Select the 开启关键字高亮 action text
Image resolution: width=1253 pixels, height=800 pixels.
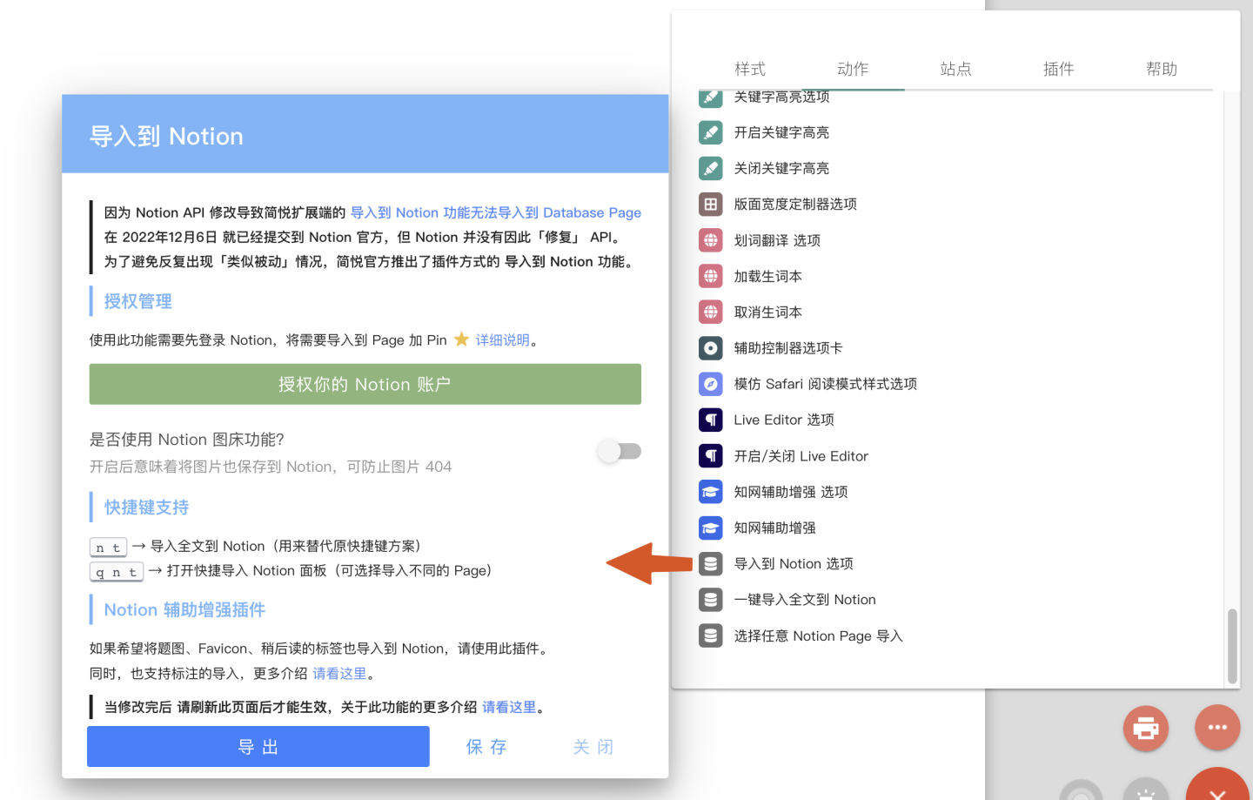click(781, 132)
